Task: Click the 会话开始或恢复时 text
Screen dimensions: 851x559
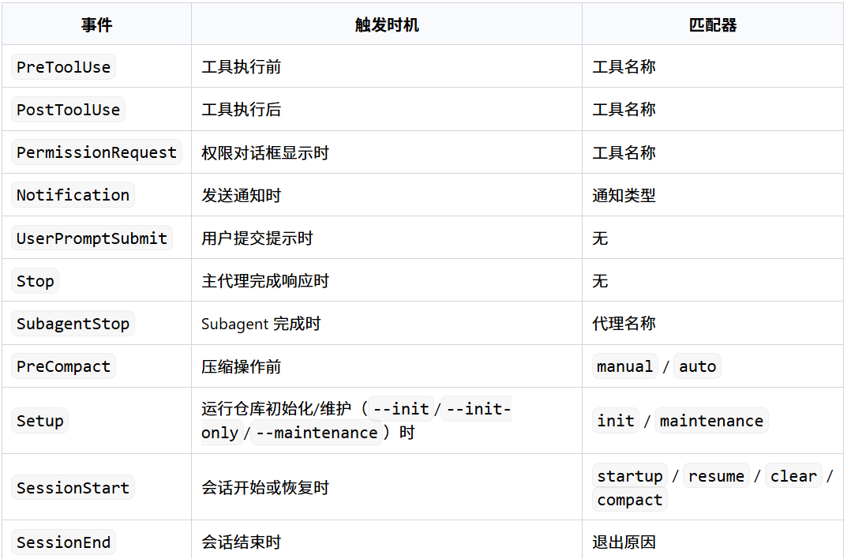Action: 265,487
